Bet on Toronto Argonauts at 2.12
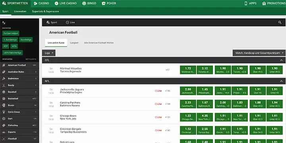Image resolution: width=286 pixels, height=143 pixels. (205, 70)
